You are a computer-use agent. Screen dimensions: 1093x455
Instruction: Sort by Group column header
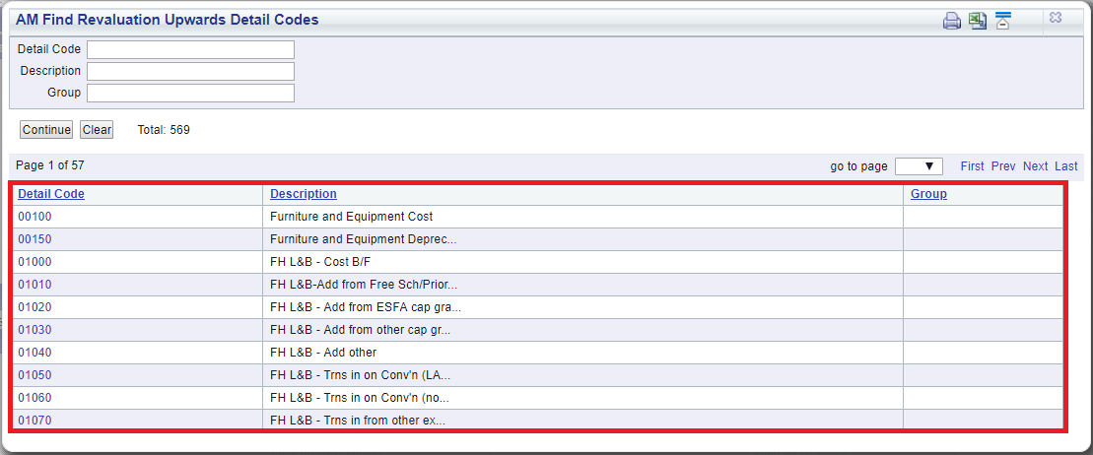click(x=928, y=194)
